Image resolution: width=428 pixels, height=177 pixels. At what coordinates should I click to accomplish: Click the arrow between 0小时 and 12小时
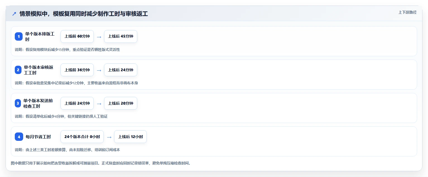(109, 137)
